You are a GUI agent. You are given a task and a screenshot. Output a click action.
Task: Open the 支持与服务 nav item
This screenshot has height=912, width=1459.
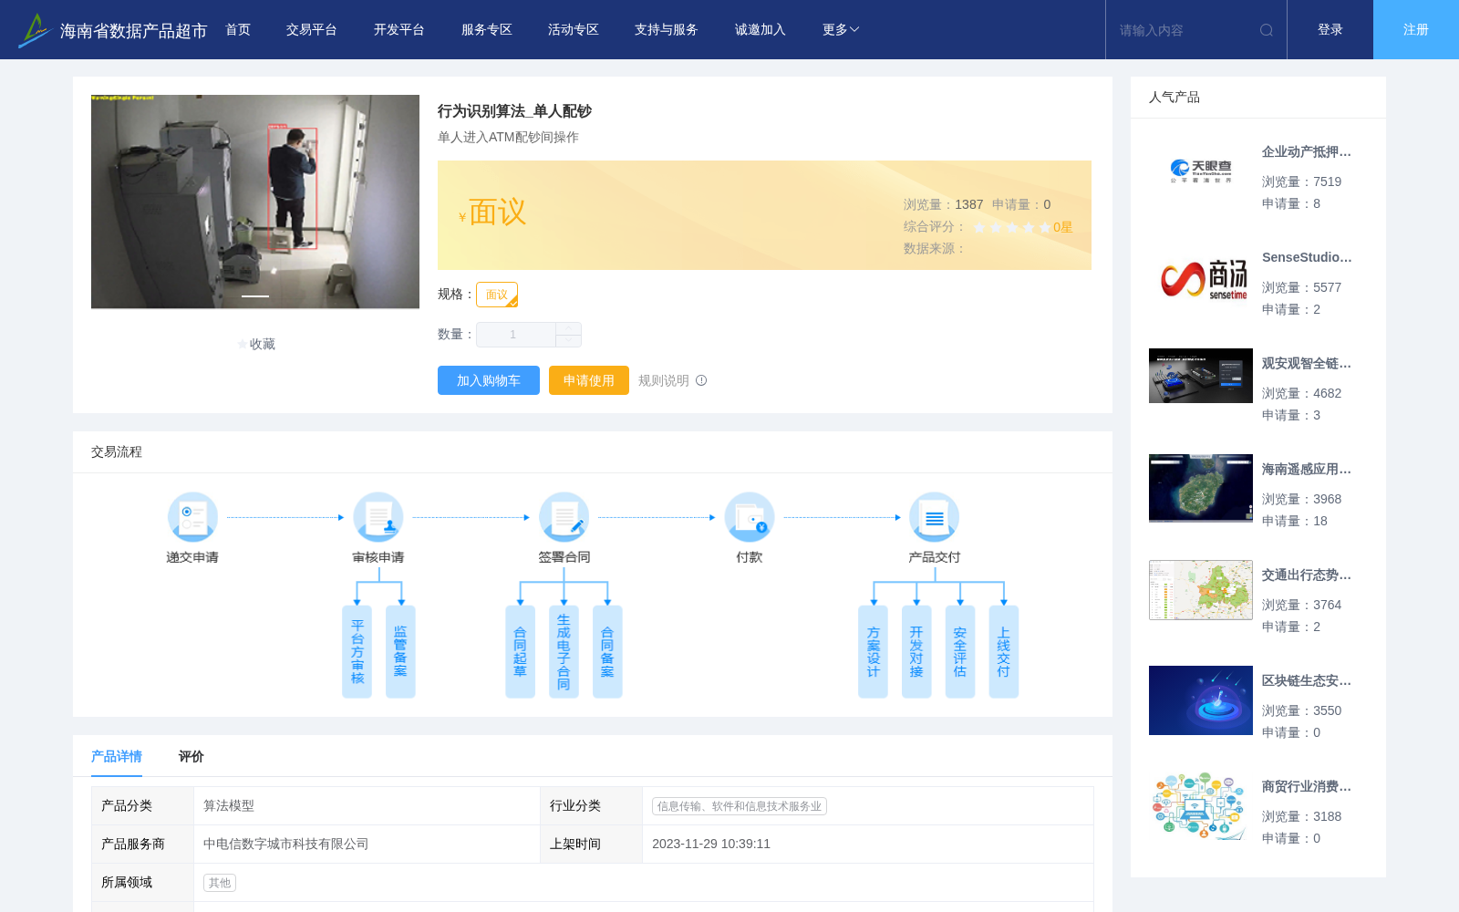point(667,30)
